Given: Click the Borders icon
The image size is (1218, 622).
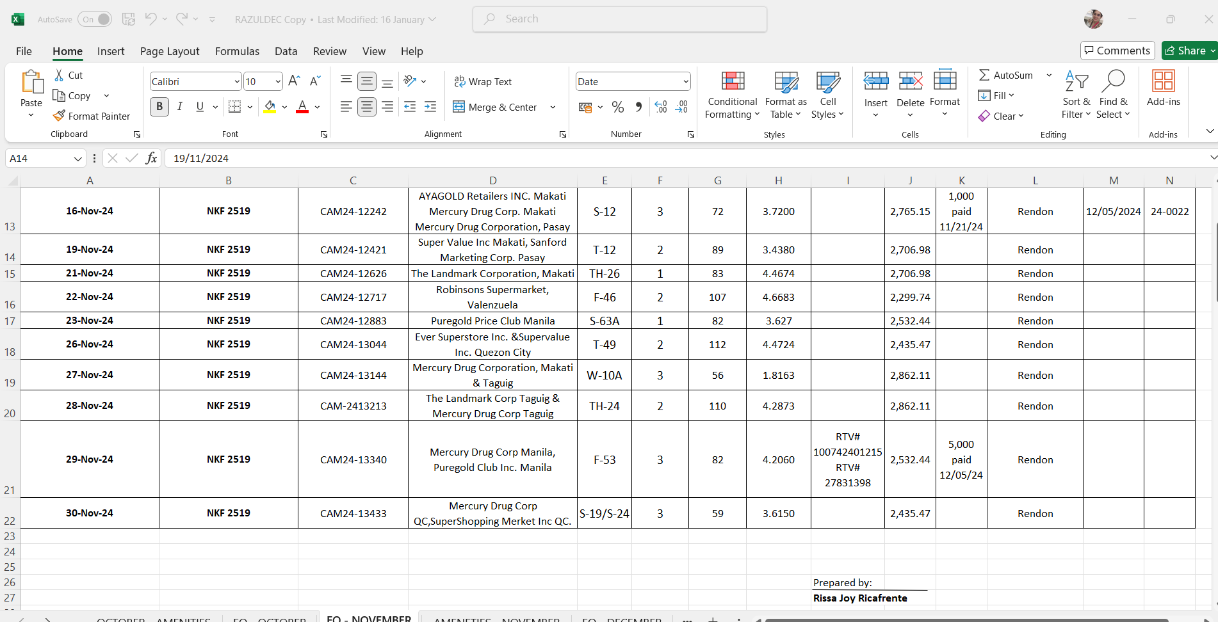Looking at the screenshot, I should point(235,107).
